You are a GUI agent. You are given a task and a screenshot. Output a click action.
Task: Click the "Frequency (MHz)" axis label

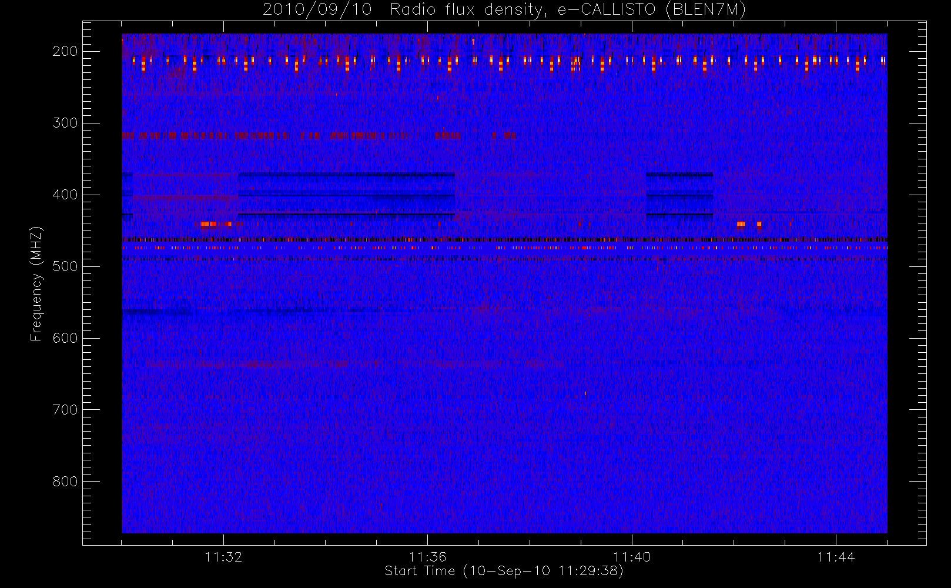click(36, 283)
